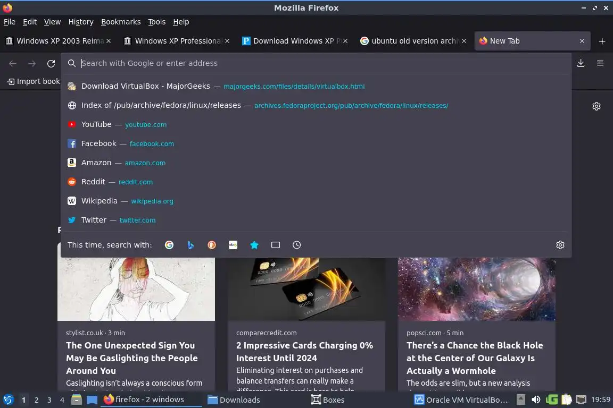
Task: Reload the current page
Action: [51, 63]
